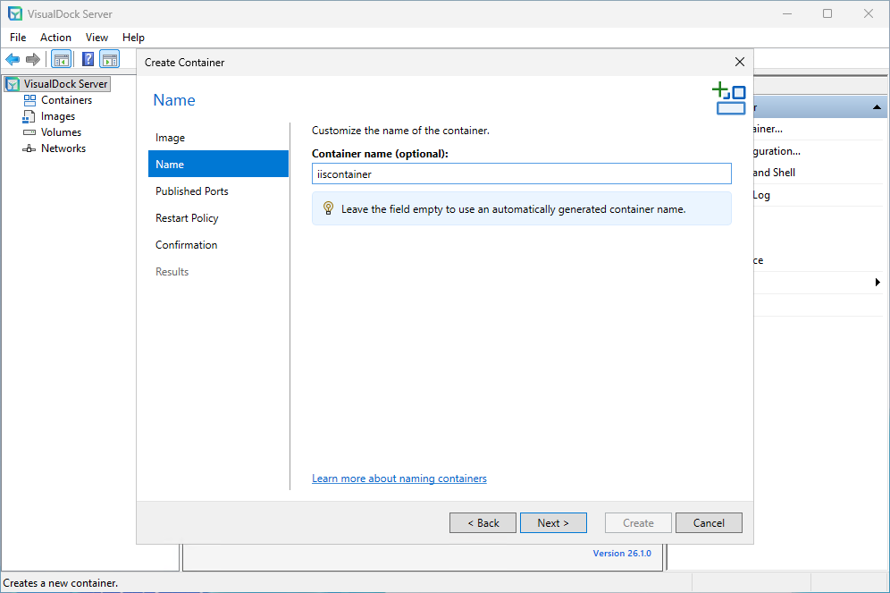Click the Container name input field
Viewport: 890px width, 593px height.
tap(522, 174)
